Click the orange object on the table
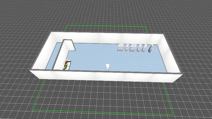The height and width of the screenshot is (119, 212). pos(65,62)
